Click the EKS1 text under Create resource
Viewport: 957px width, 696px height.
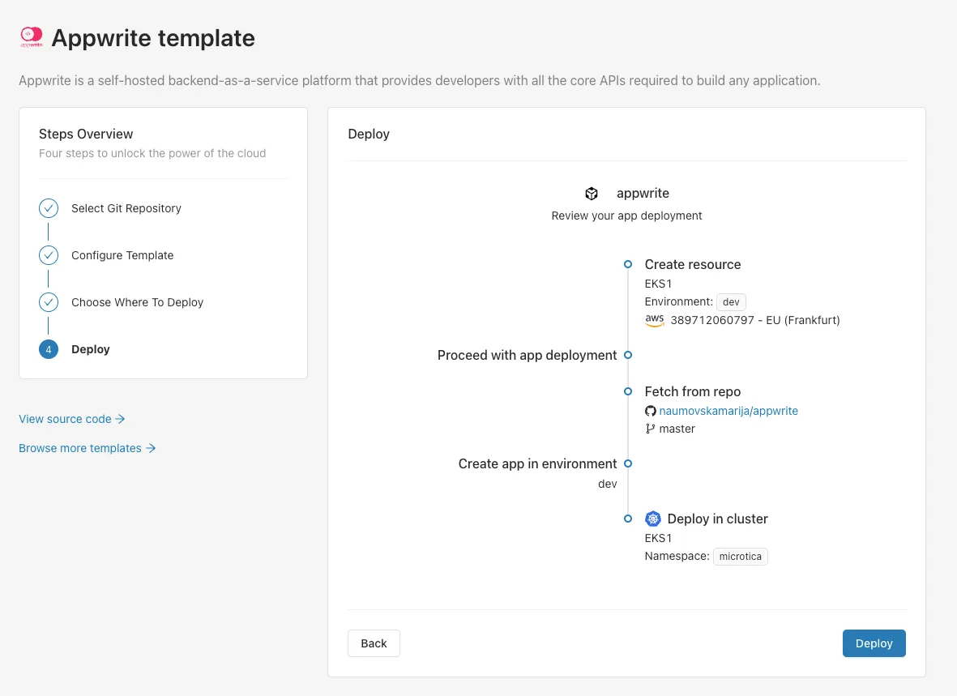point(658,284)
